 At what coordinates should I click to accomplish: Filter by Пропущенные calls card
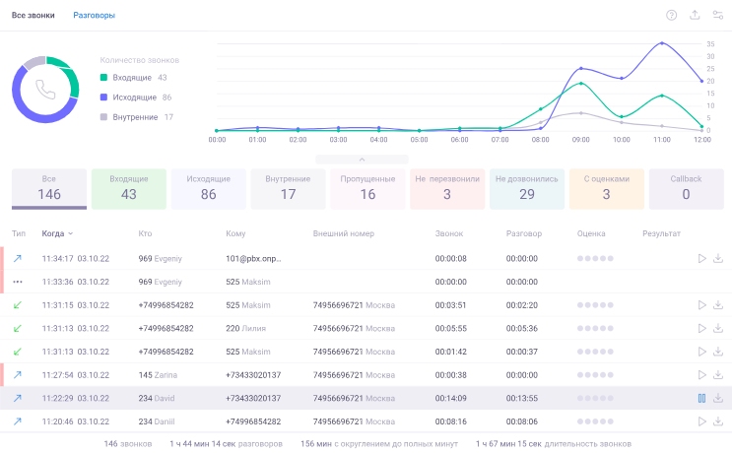[366, 188]
